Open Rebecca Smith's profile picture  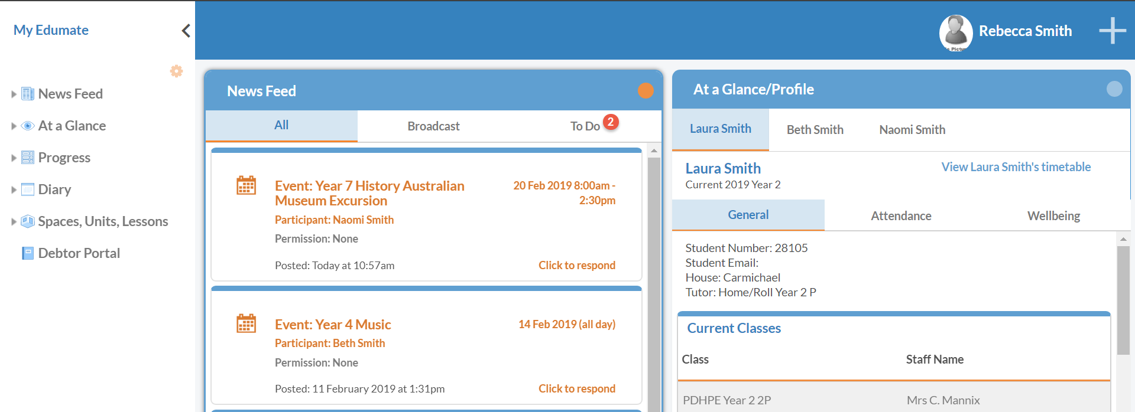955,32
